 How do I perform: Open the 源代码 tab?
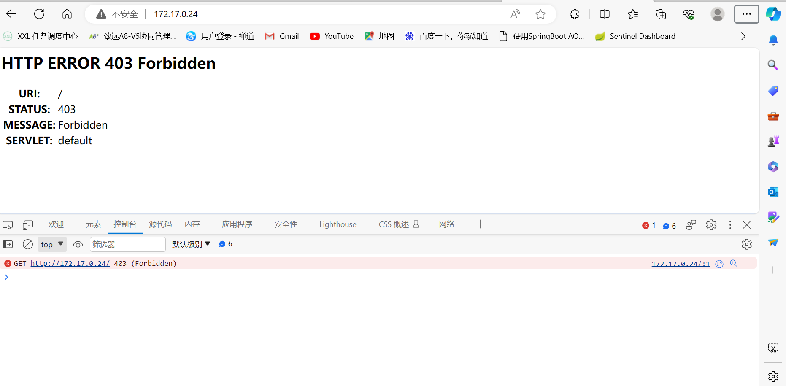(160, 224)
